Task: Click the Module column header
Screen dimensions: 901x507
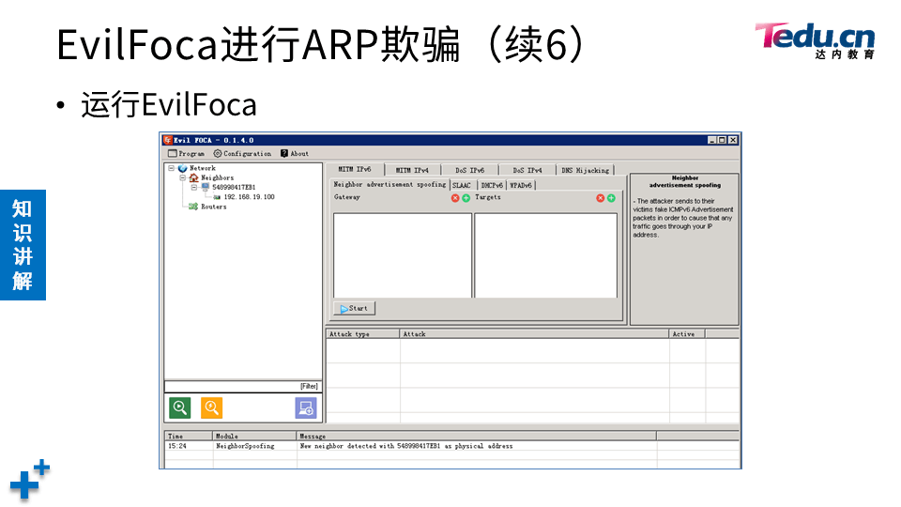Action: point(254,436)
